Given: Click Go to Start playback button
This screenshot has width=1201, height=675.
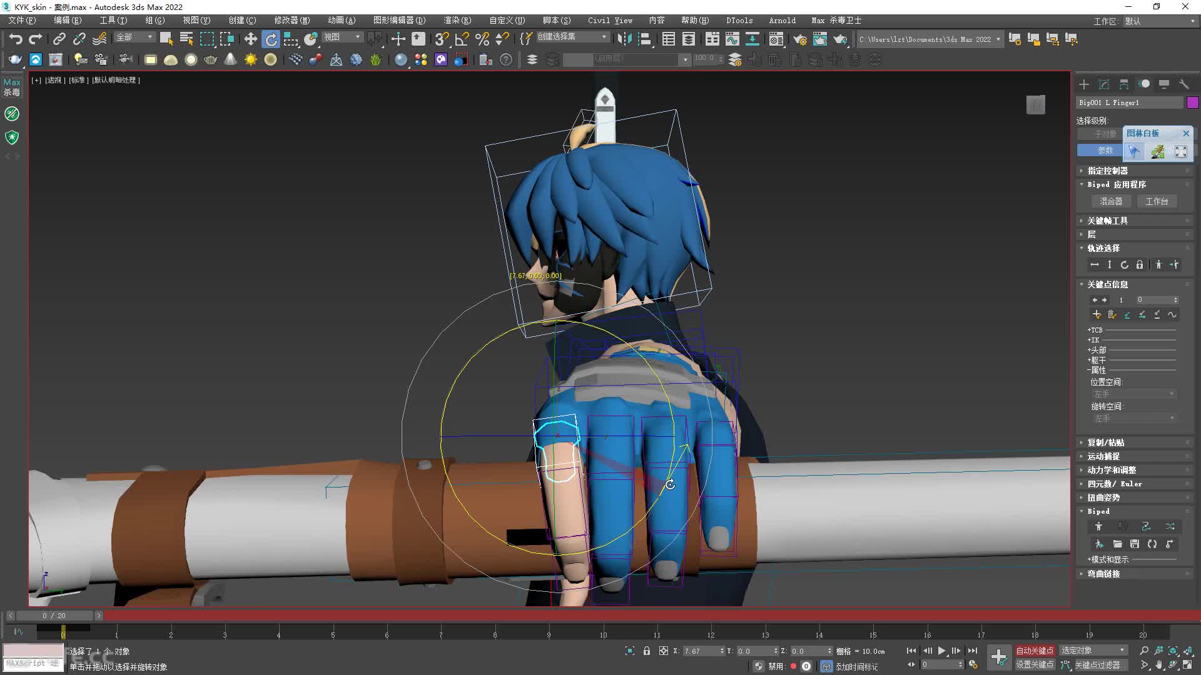Looking at the screenshot, I should pyautogui.click(x=911, y=651).
